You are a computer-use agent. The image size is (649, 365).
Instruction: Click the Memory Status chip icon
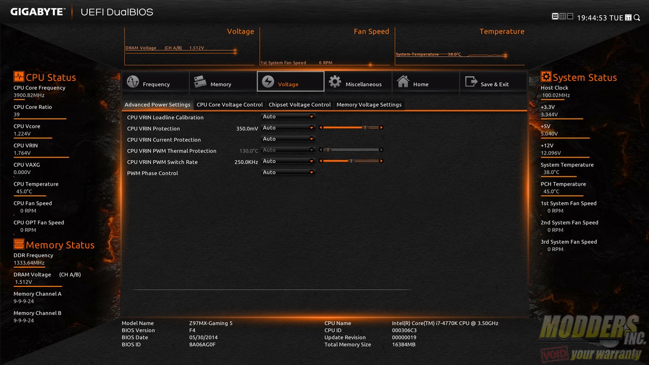pyautogui.click(x=19, y=244)
